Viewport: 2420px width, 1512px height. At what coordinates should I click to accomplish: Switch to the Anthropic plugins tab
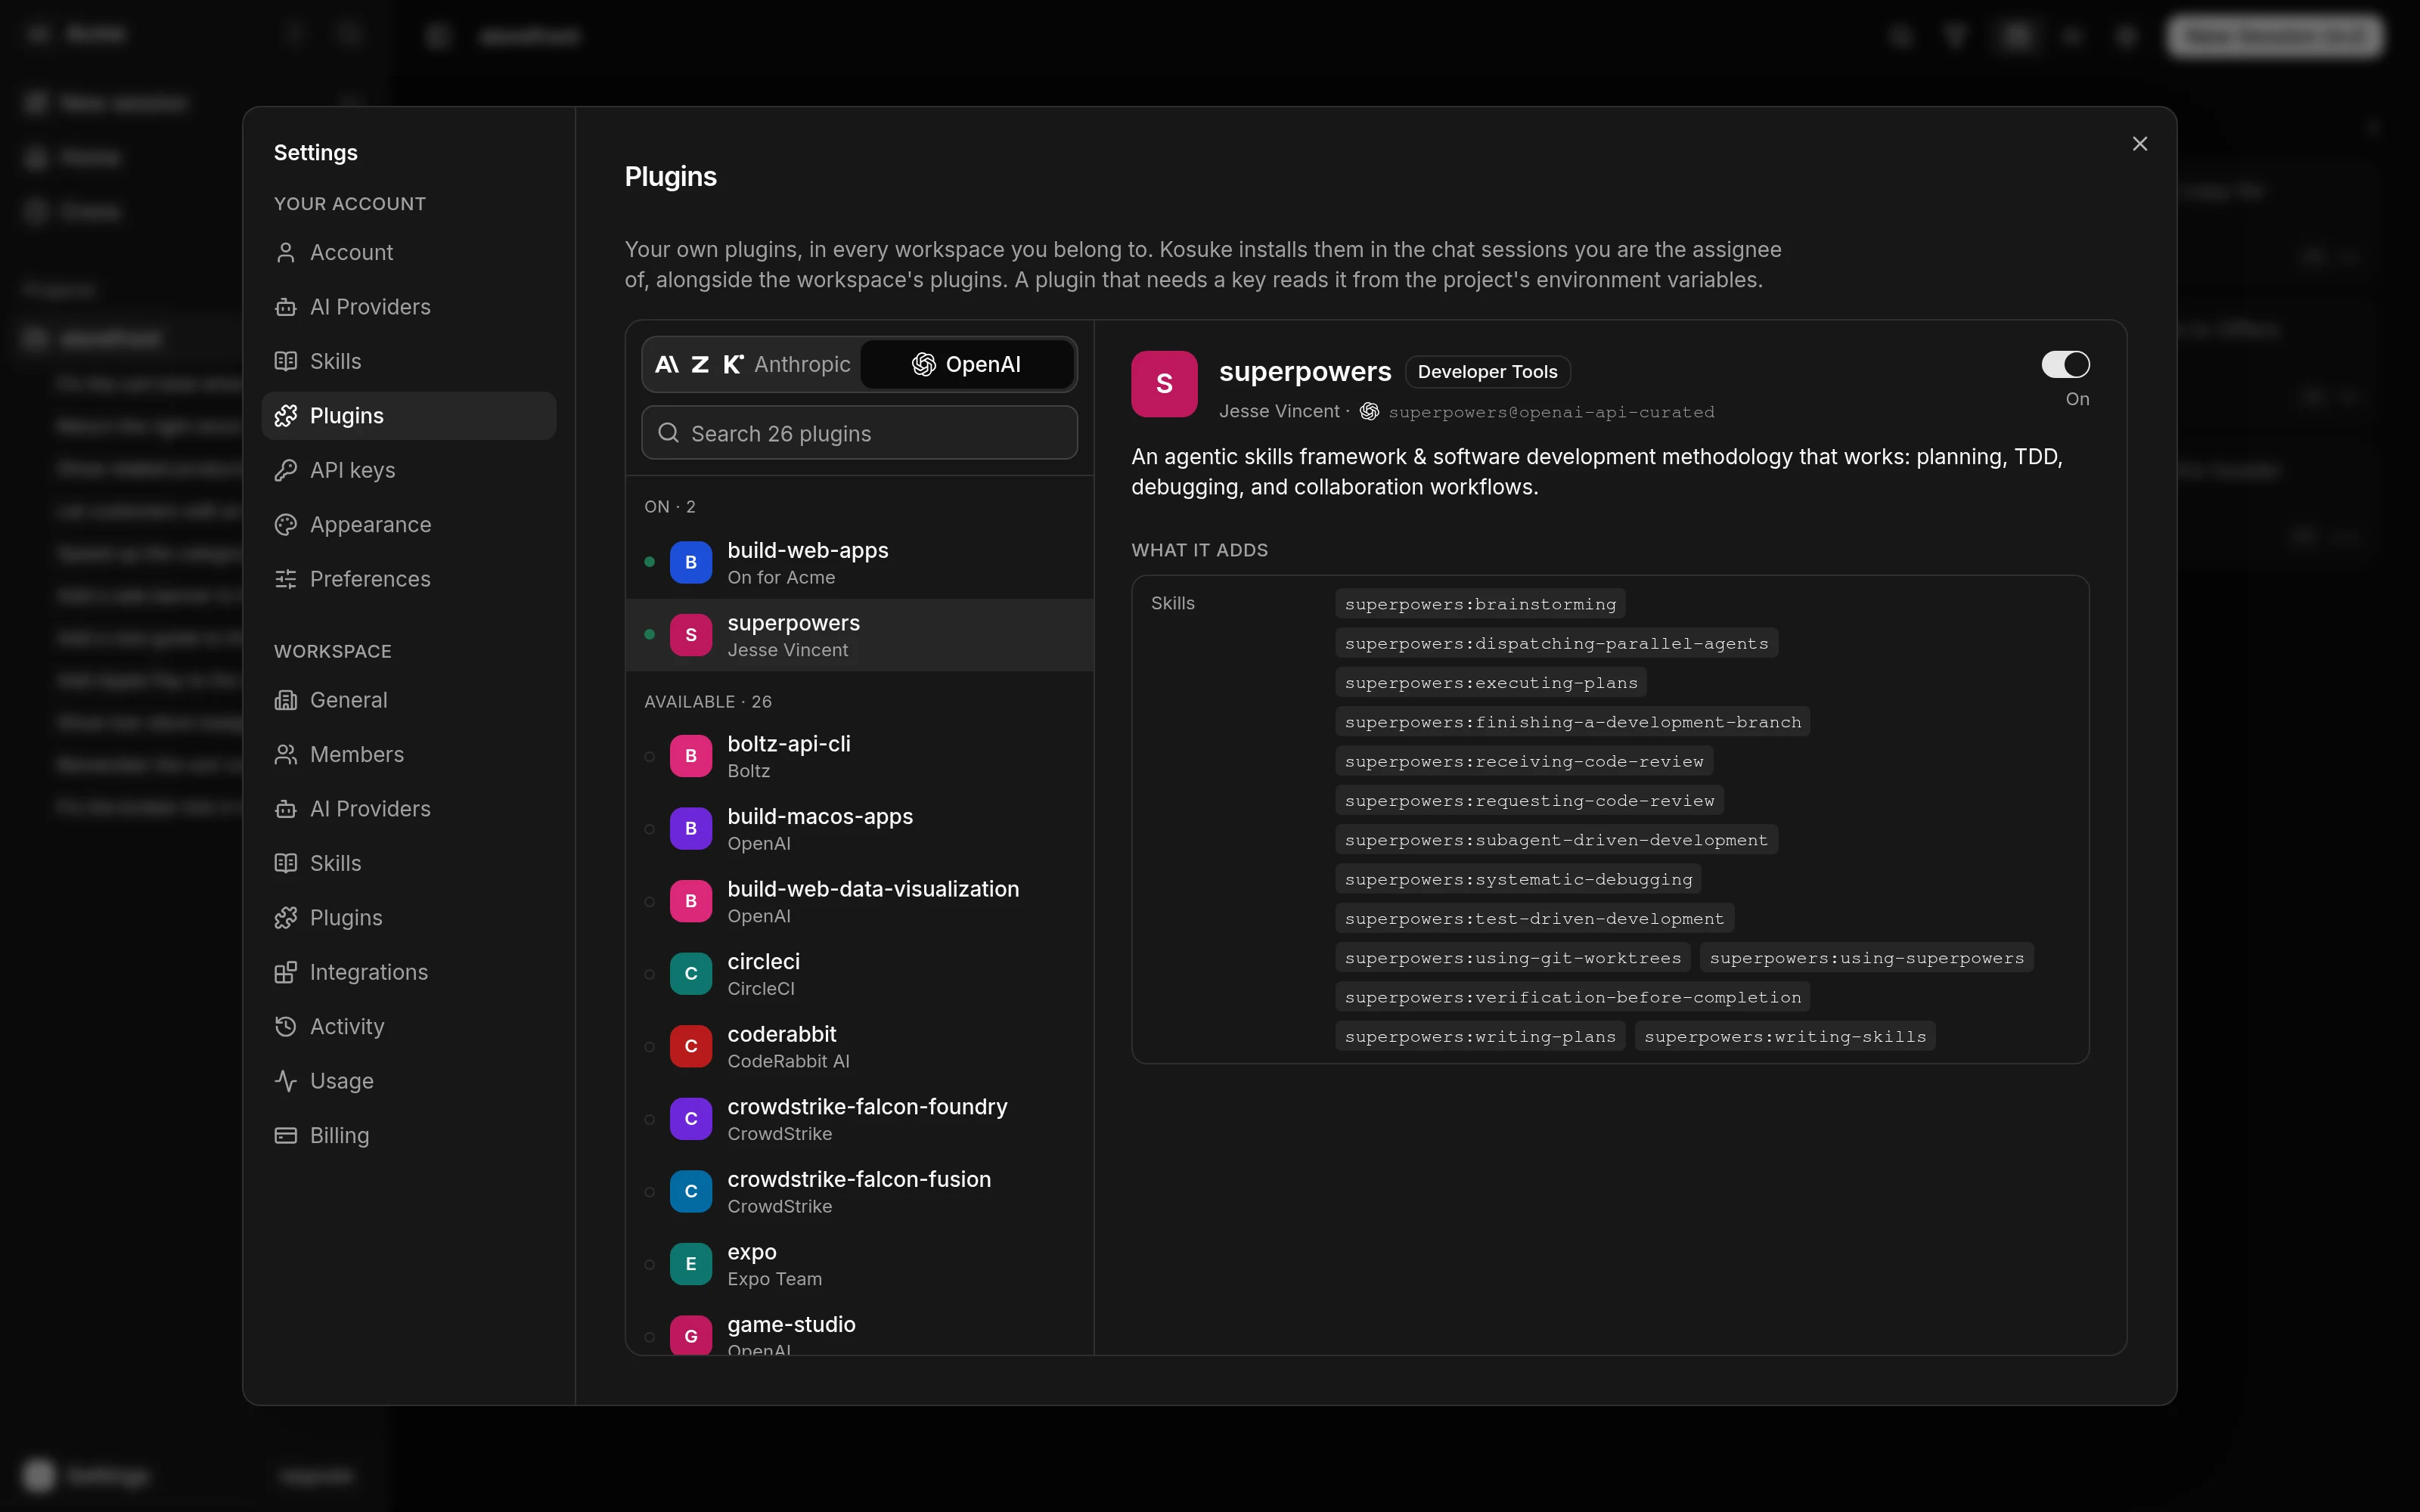pyautogui.click(x=752, y=364)
